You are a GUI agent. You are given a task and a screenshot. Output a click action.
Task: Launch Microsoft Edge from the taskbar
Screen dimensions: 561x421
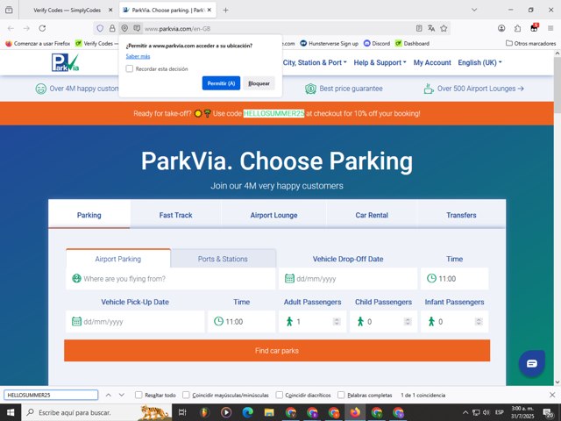click(247, 412)
